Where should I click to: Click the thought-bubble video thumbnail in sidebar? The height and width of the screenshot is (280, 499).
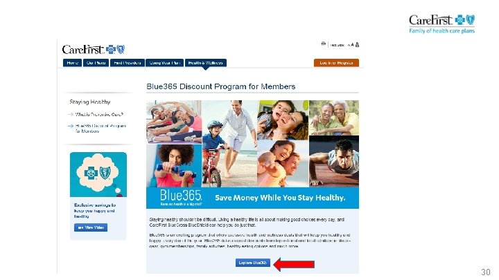pyautogui.click(x=98, y=175)
